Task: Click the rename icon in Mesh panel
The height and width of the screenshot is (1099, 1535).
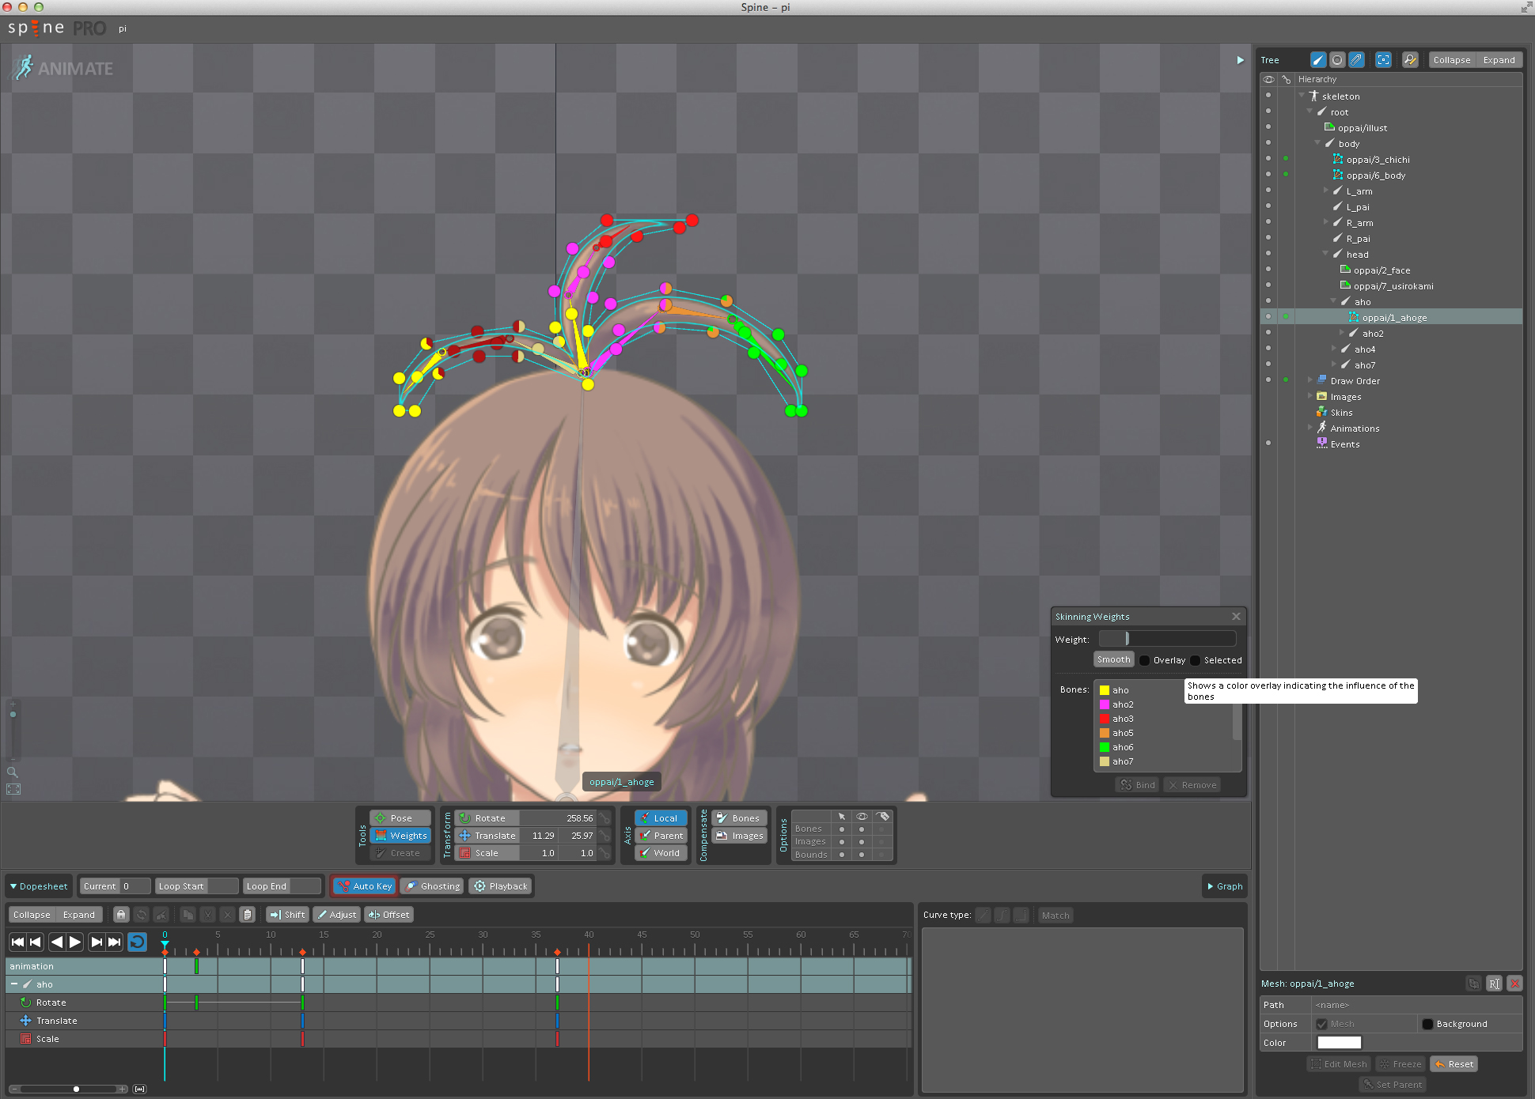Action: pos(1494,984)
